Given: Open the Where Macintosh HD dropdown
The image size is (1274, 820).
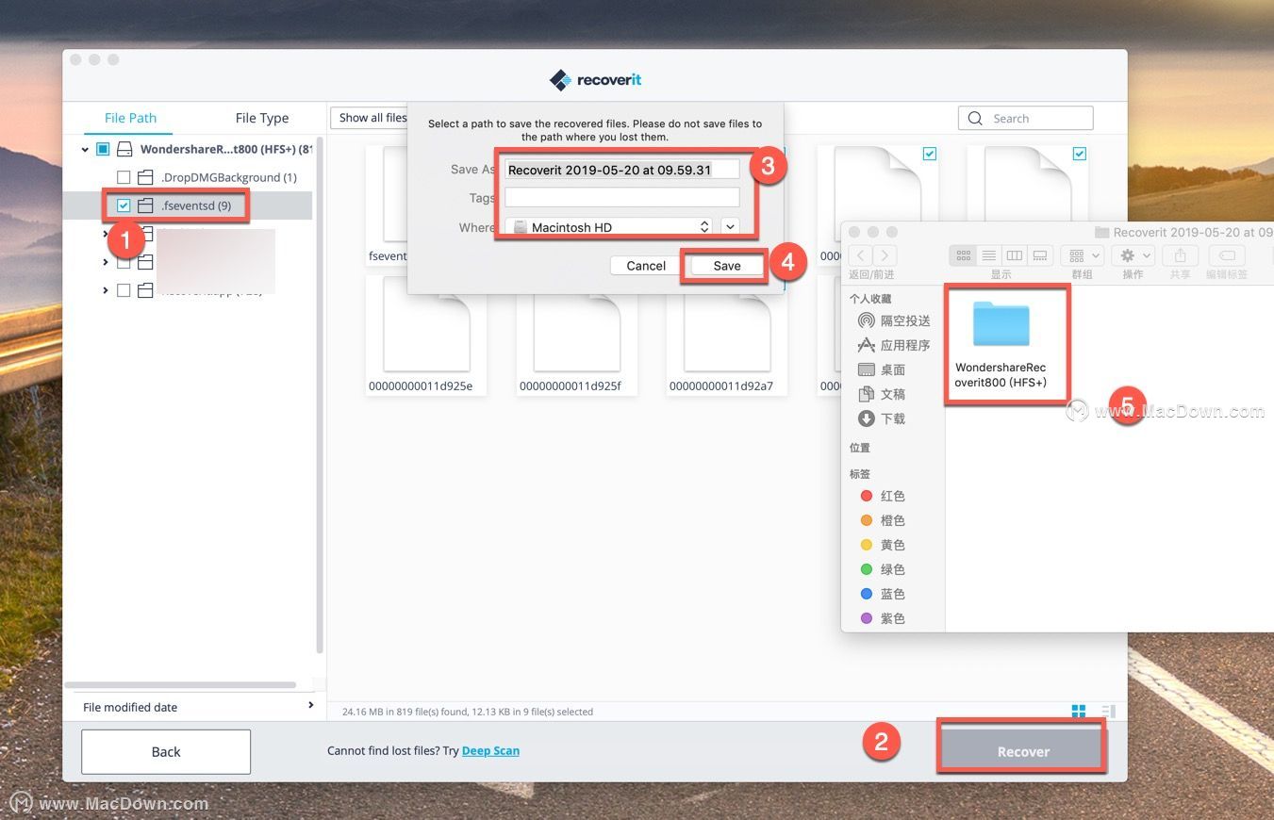Looking at the screenshot, I should pos(610,227).
